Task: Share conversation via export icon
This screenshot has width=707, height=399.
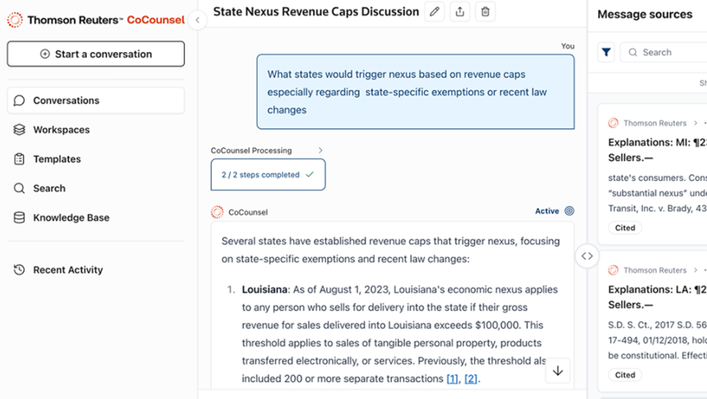Action: [460, 12]
